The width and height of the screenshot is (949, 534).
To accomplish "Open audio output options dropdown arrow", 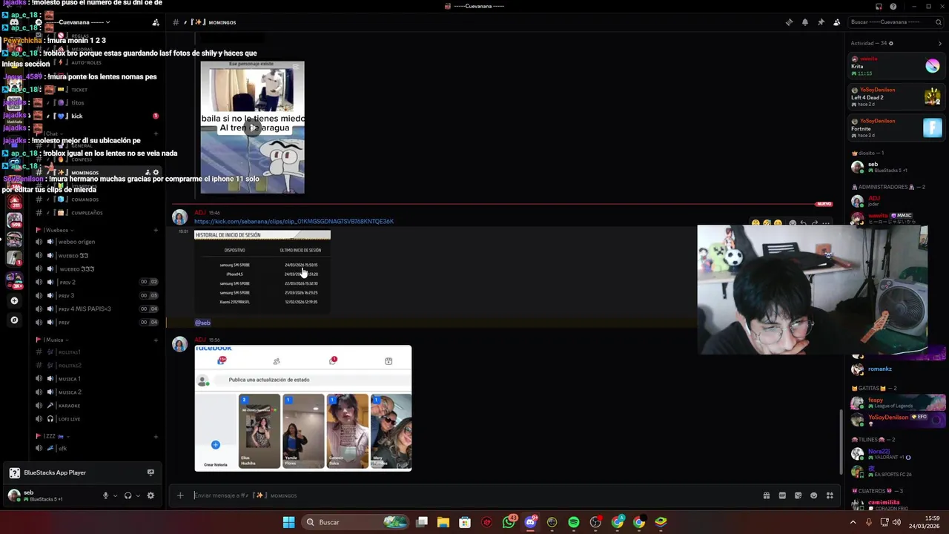I will pos(138,495).
